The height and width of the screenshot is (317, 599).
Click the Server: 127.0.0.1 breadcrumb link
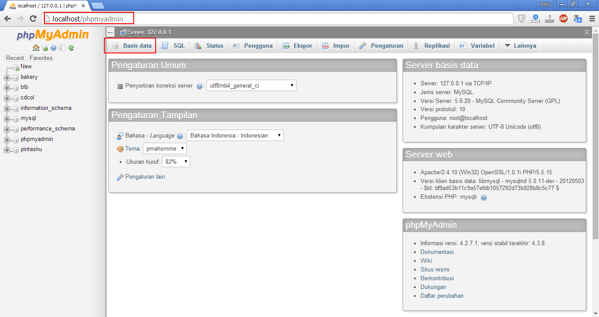click(149, 32)
